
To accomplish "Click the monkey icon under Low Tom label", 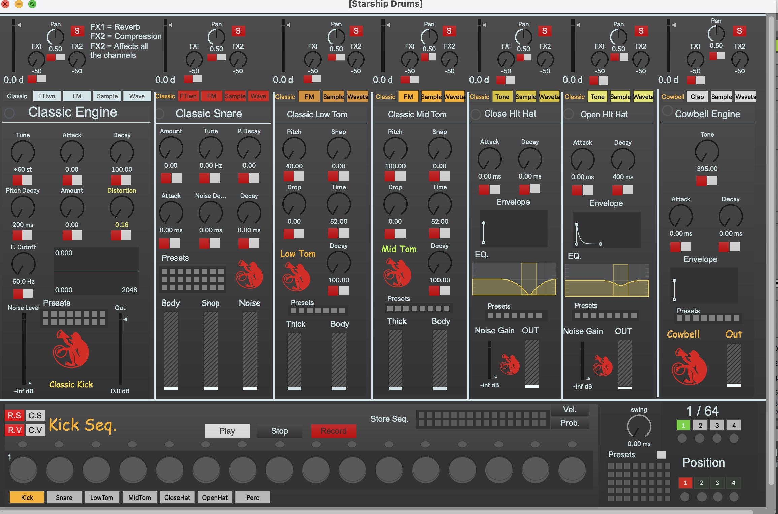I will pyautogui.click(x=296, y=277).
